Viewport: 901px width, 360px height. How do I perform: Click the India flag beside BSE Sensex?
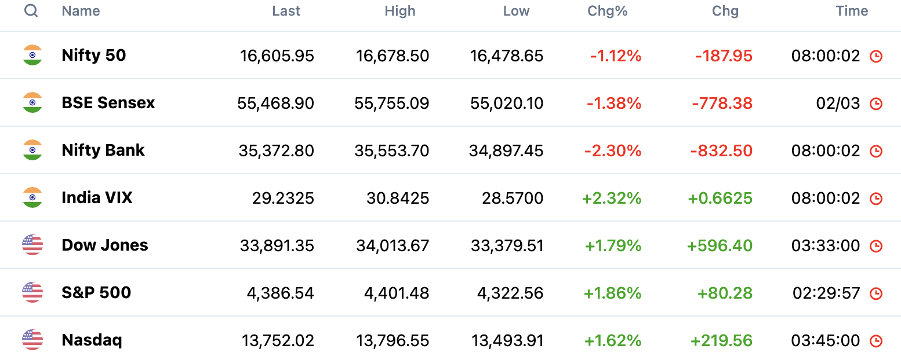(32, 103)
